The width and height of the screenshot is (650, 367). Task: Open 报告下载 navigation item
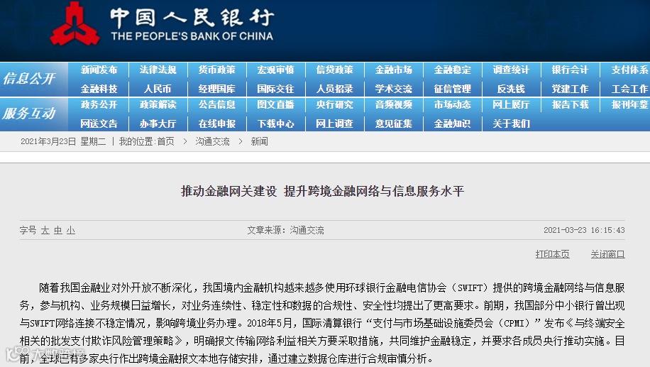(x=570, y=104)
